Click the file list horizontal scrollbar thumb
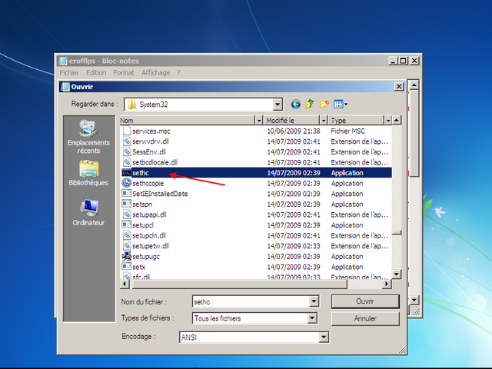This screenshot has height=369, width=492. coord(240,284)
